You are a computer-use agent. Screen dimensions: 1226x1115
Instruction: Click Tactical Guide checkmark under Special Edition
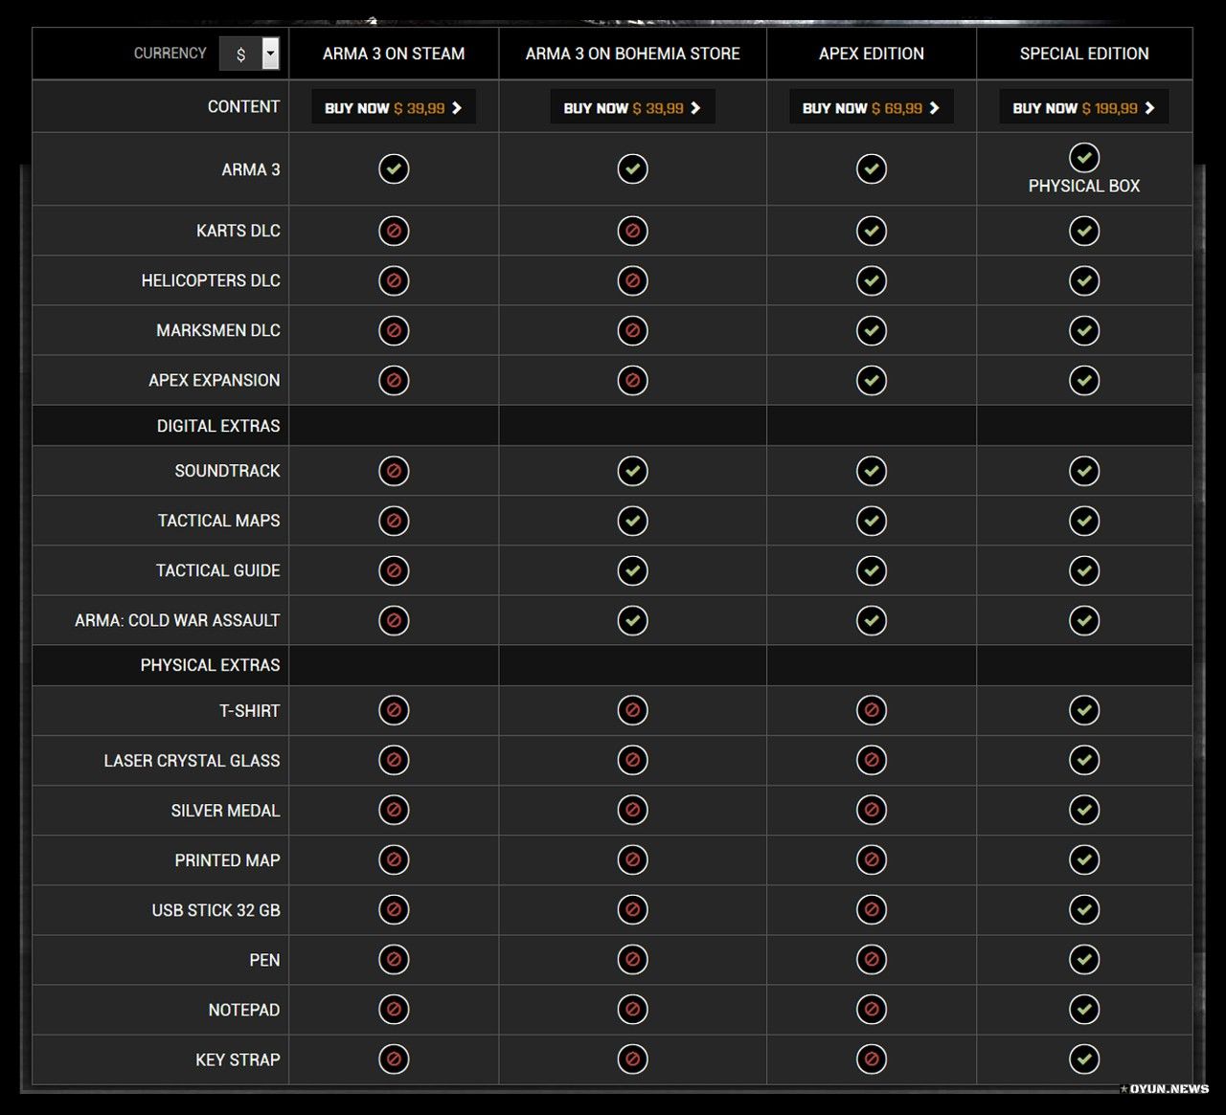click(x=1084, y=570)
